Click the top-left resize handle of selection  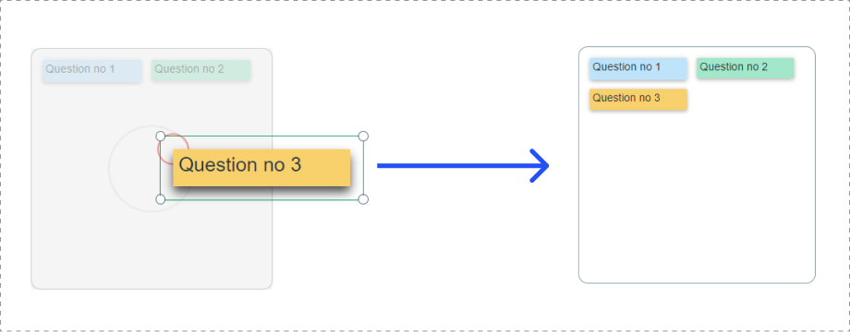click(161, 136)
